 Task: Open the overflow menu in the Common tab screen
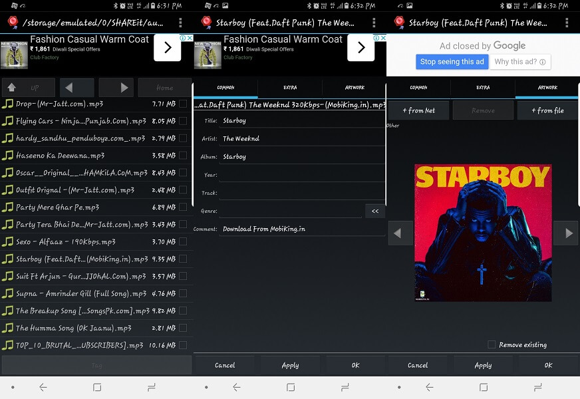[374, 23]
